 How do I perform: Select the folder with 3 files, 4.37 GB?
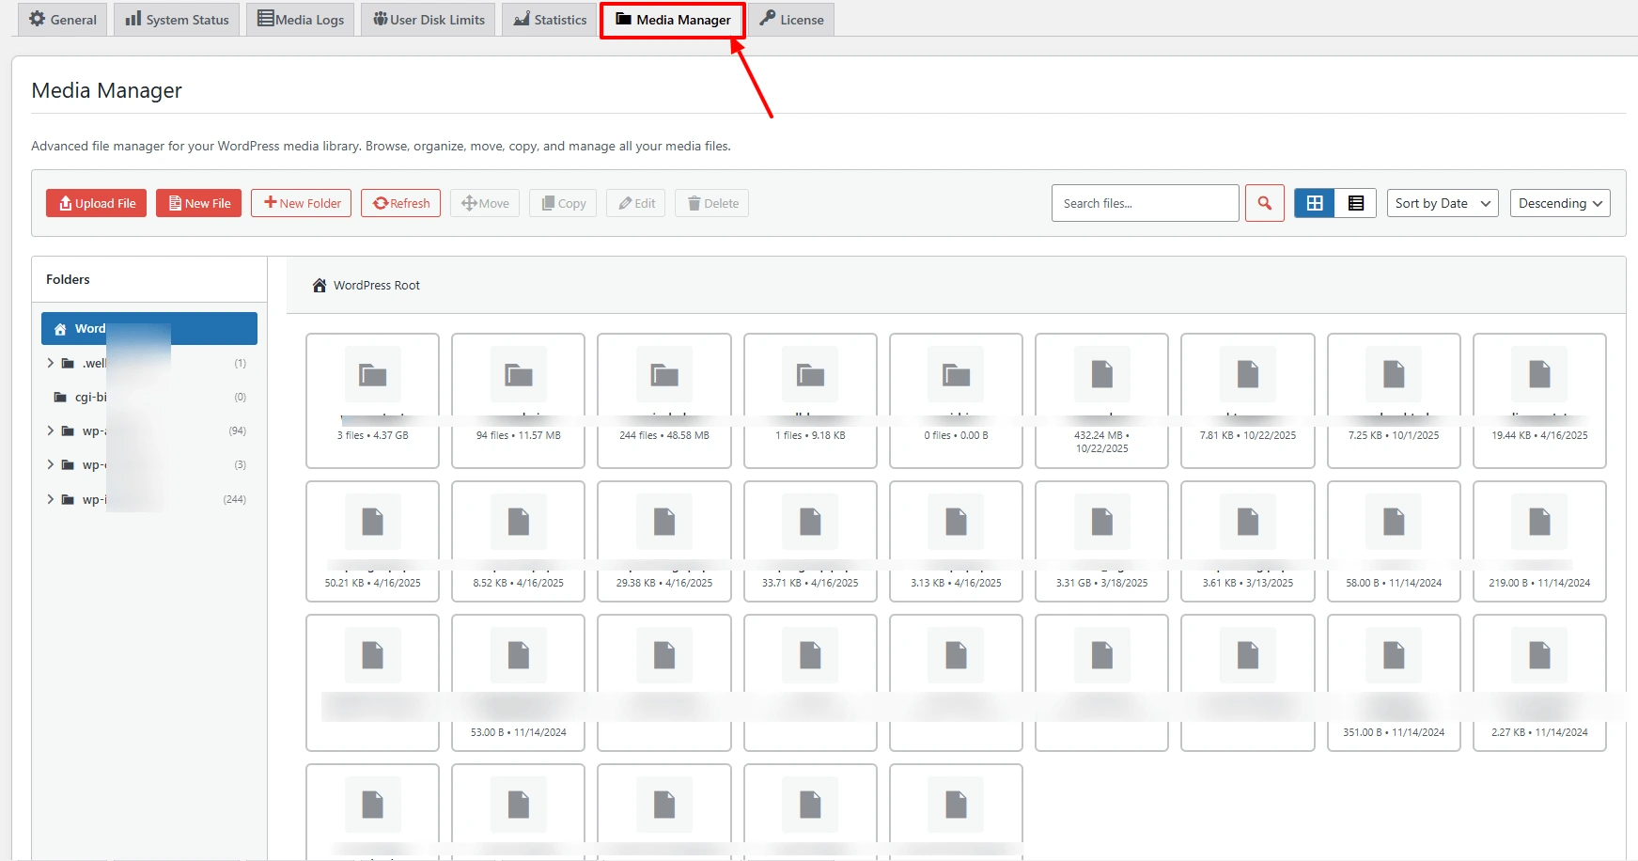(x=372, y=399)
